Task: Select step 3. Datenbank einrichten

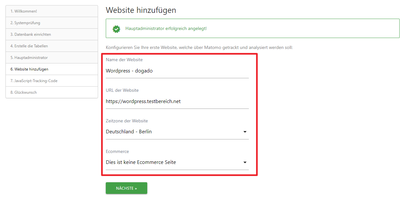Action: [x=52, y=34]
